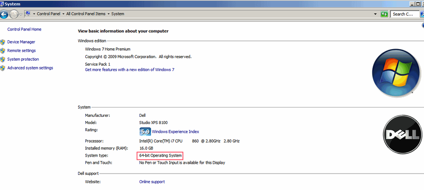Click the Rating: label
This screenshot has height=190, width=424.
(91, 130)
